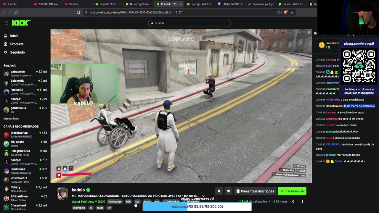
Task: Click Pelegrino1993 avatar icon
Action: [x=6, y=153]
